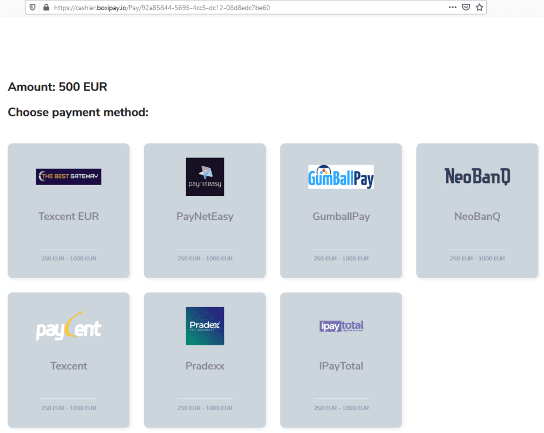Click the 'Amount: 500 EUR' heading
544x433 pixels.
point(57,87)
